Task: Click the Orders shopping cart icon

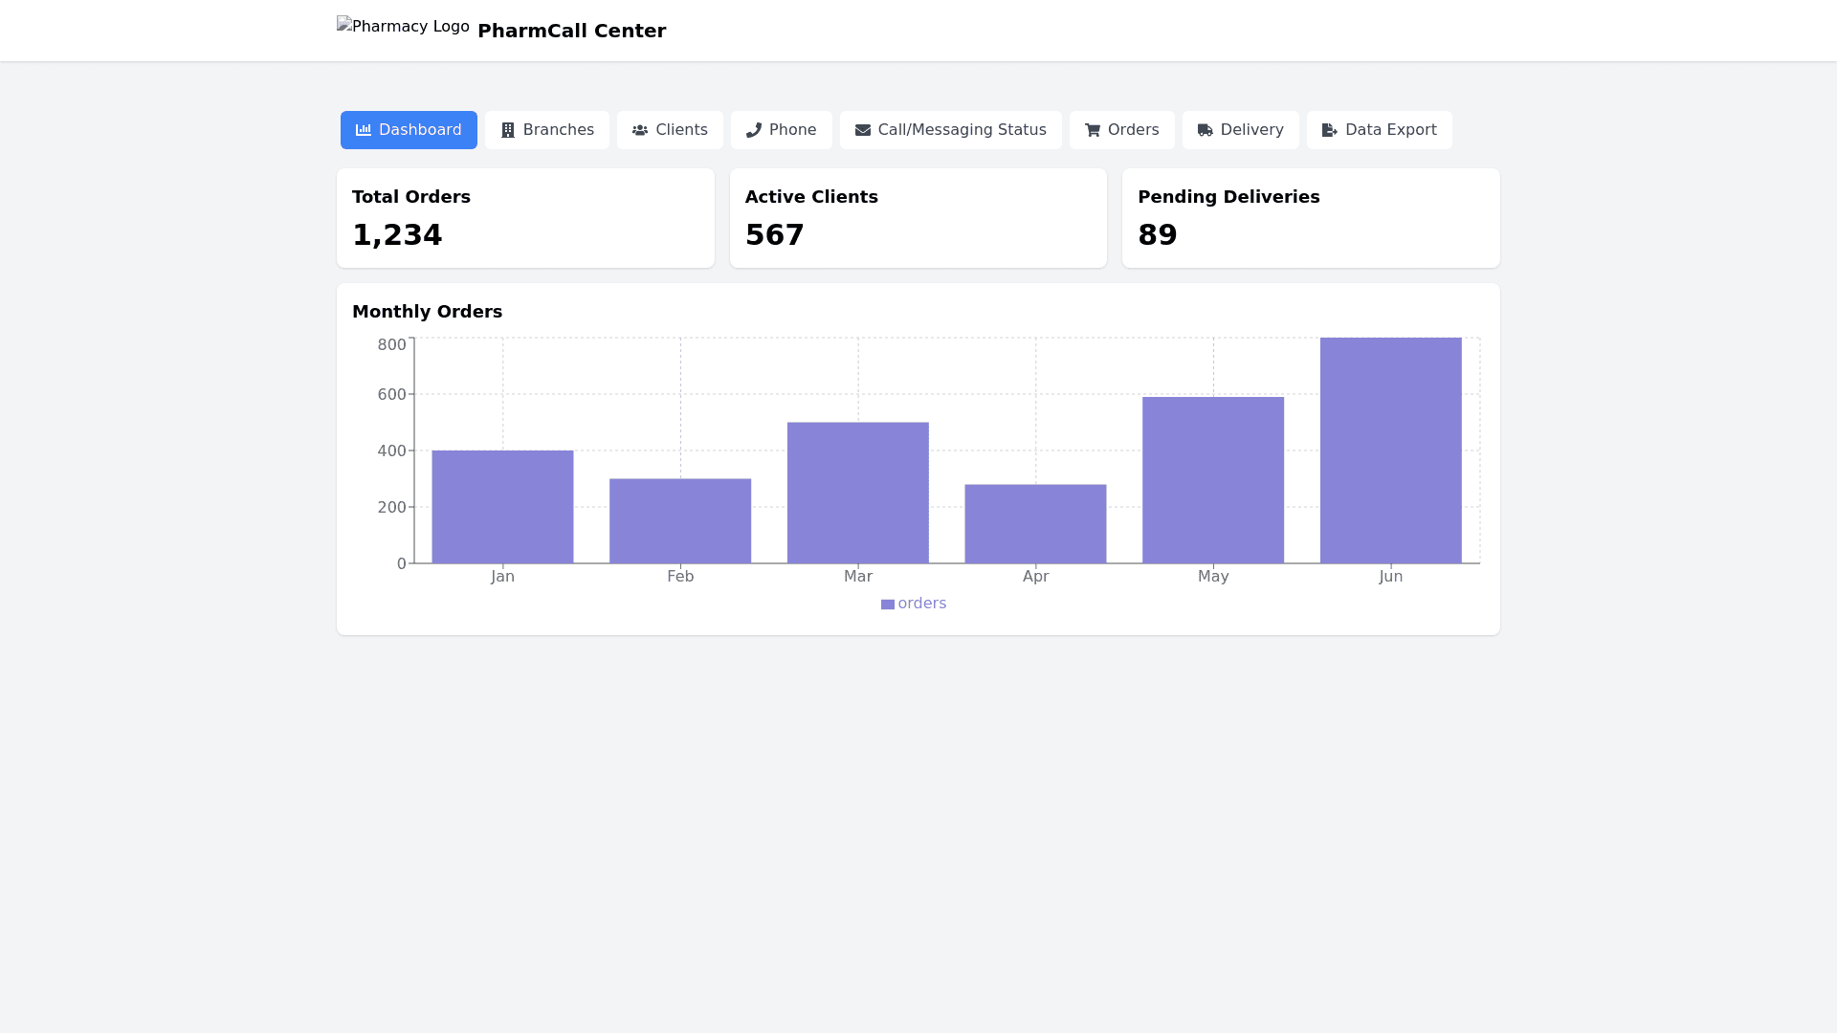Action: 1093,130
